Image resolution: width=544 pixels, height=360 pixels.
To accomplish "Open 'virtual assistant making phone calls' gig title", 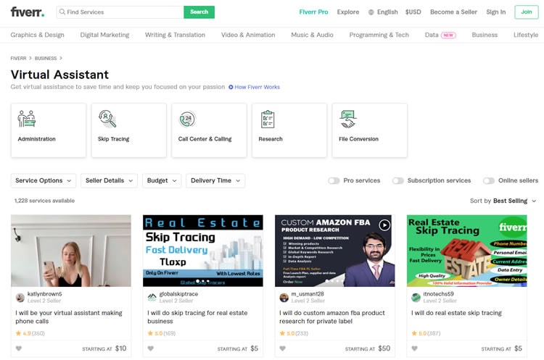I will click(69, 317).
